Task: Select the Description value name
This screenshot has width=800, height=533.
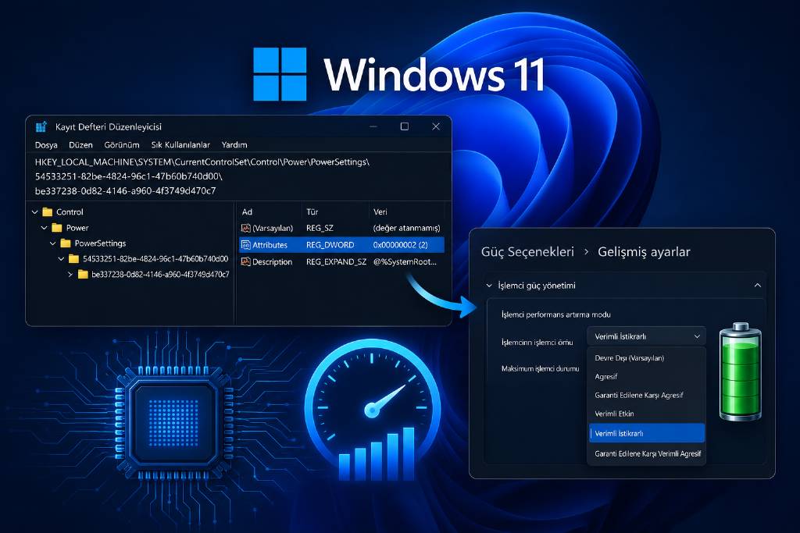Action: 273,261
